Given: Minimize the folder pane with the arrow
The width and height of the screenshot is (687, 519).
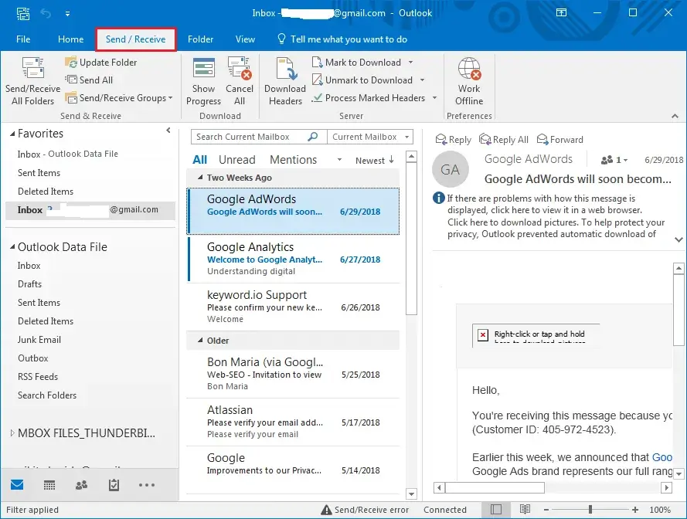Looking at the screenshot, I should click(168, 131).
